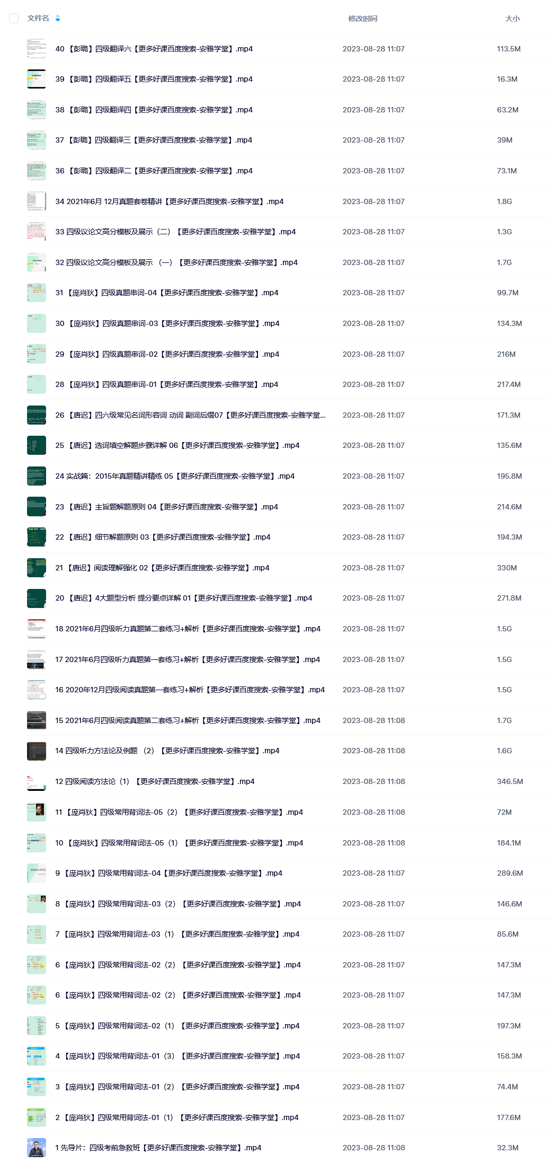
Task: Tick the select-all checkbox beside 文件名
Action: [14, 19]
